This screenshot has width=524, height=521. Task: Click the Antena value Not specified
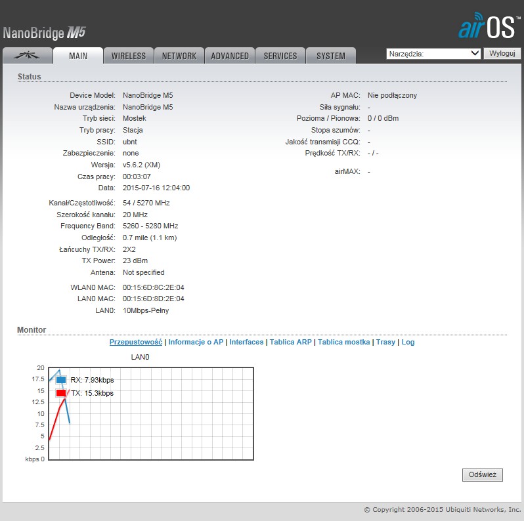pos(143,272)
